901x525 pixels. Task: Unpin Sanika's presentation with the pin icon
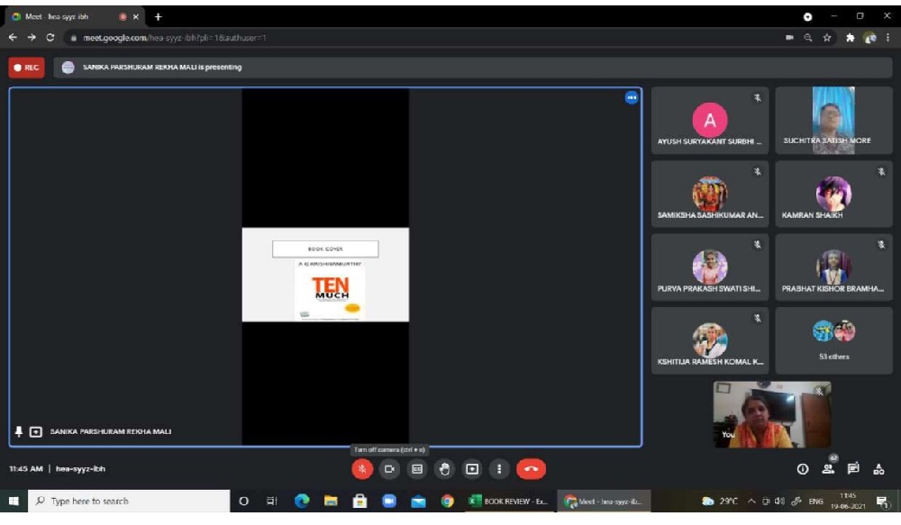[x=19, y=432]
